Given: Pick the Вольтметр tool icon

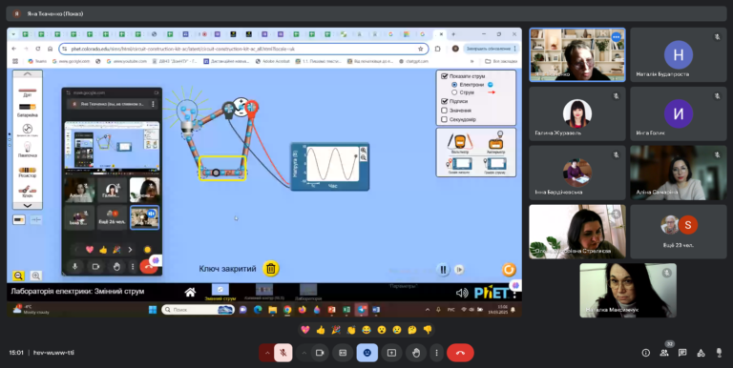Looking at the screenshot, I should 460,142.
